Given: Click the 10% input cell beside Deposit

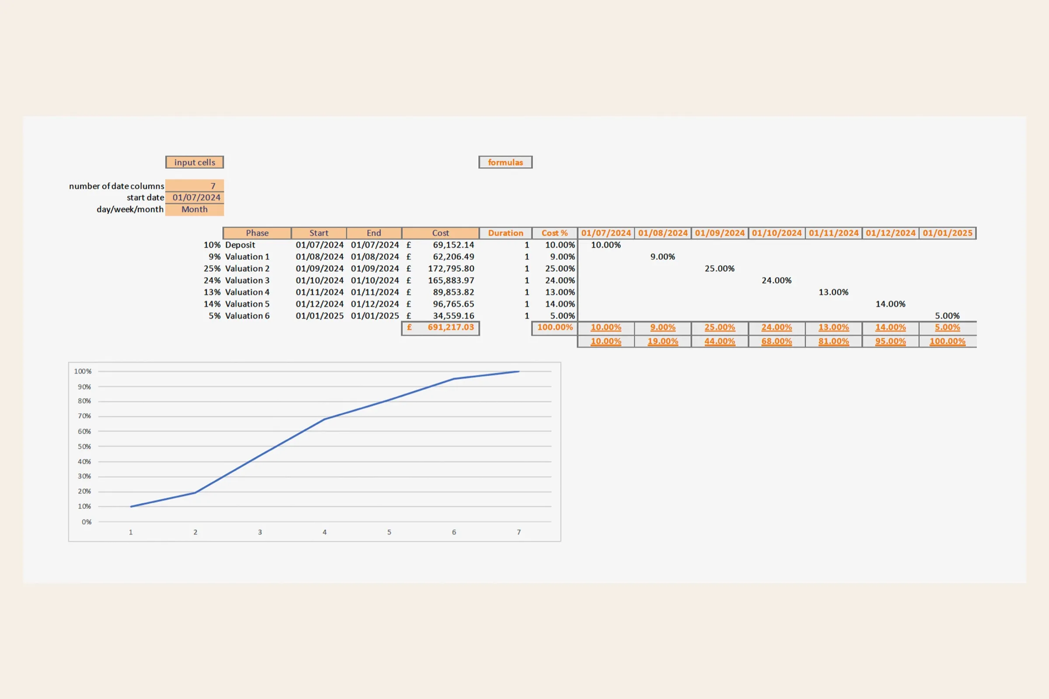Looking at the screenshot, I should pyautogui.click(x=212, y=245).
